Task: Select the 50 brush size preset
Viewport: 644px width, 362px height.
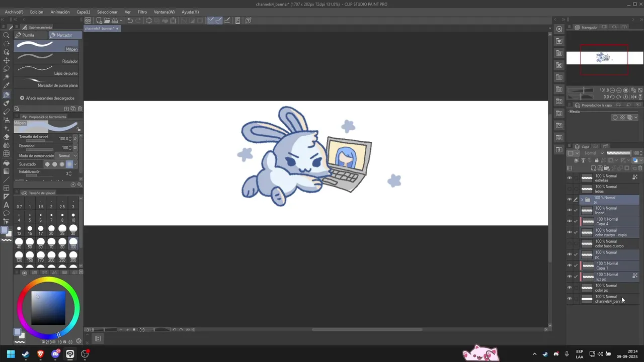Action: (x=30, y=244)
